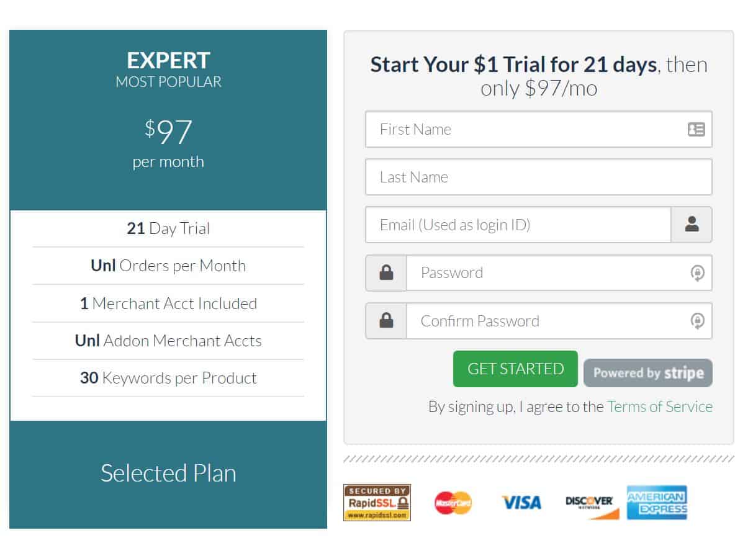Click the lock icon beside Confirm Password
753x543 pixels.
[386, 320]
